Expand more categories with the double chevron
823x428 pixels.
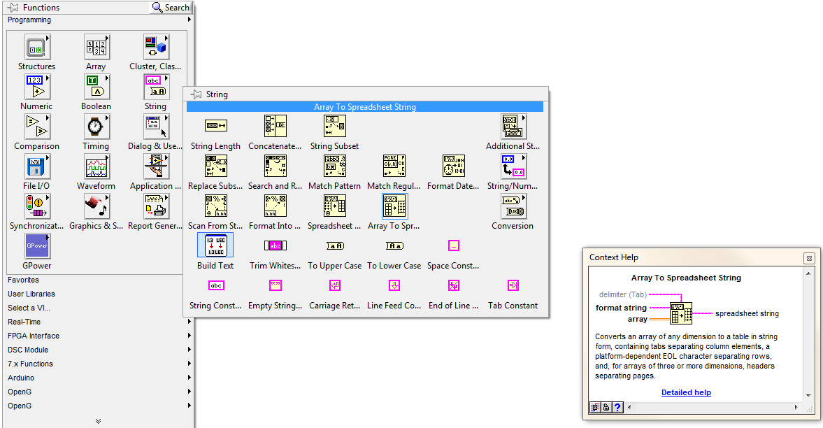point(98,421)
